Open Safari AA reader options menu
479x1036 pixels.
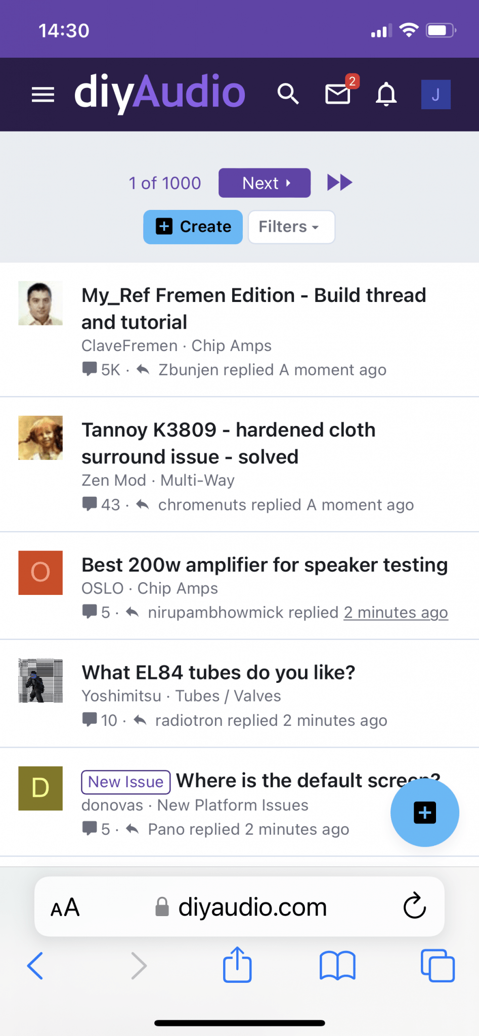point(65,907)
